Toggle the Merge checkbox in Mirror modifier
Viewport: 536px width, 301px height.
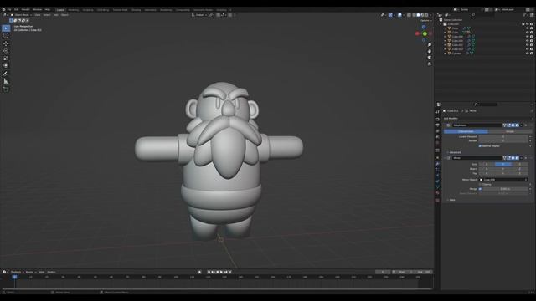click(x=480, y=189)
